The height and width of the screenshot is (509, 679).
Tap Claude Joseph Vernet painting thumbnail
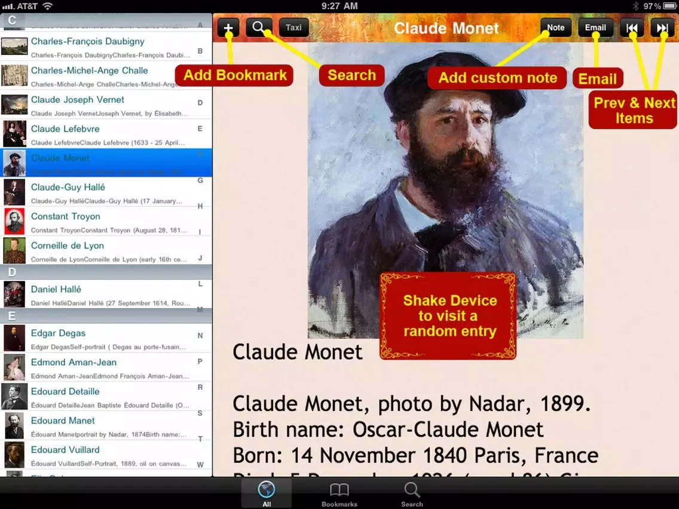pyautogui.click(x=14, y=105)
